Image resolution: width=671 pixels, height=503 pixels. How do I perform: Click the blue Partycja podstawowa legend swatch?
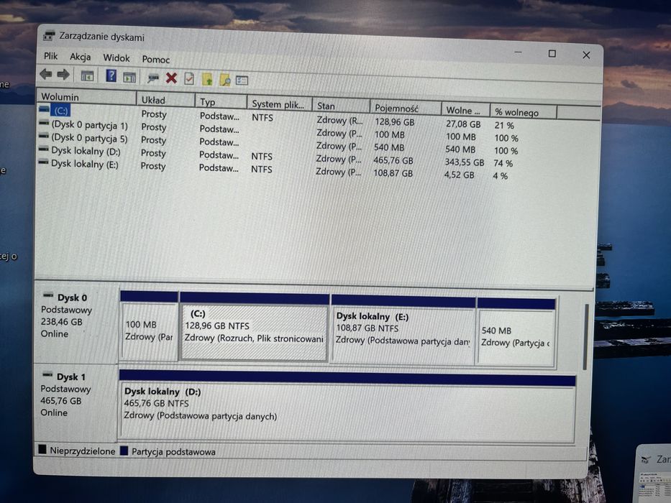124,451
